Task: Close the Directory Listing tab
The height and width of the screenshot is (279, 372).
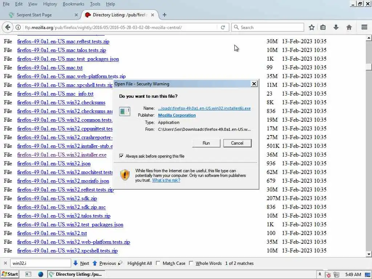Action: tap(153, 15)
